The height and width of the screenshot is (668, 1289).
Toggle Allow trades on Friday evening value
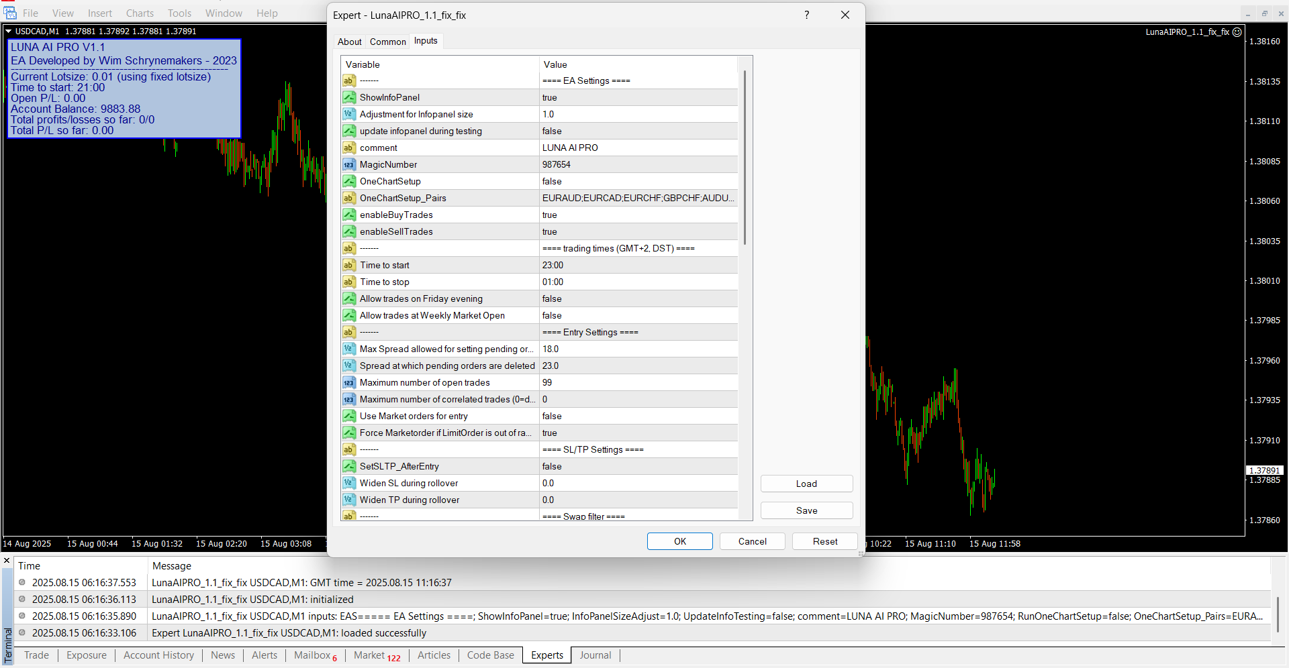(x=638, y=298)
